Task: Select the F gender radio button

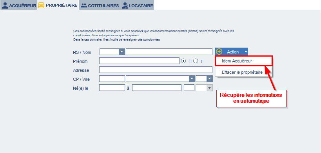Action: pos(196,61)
